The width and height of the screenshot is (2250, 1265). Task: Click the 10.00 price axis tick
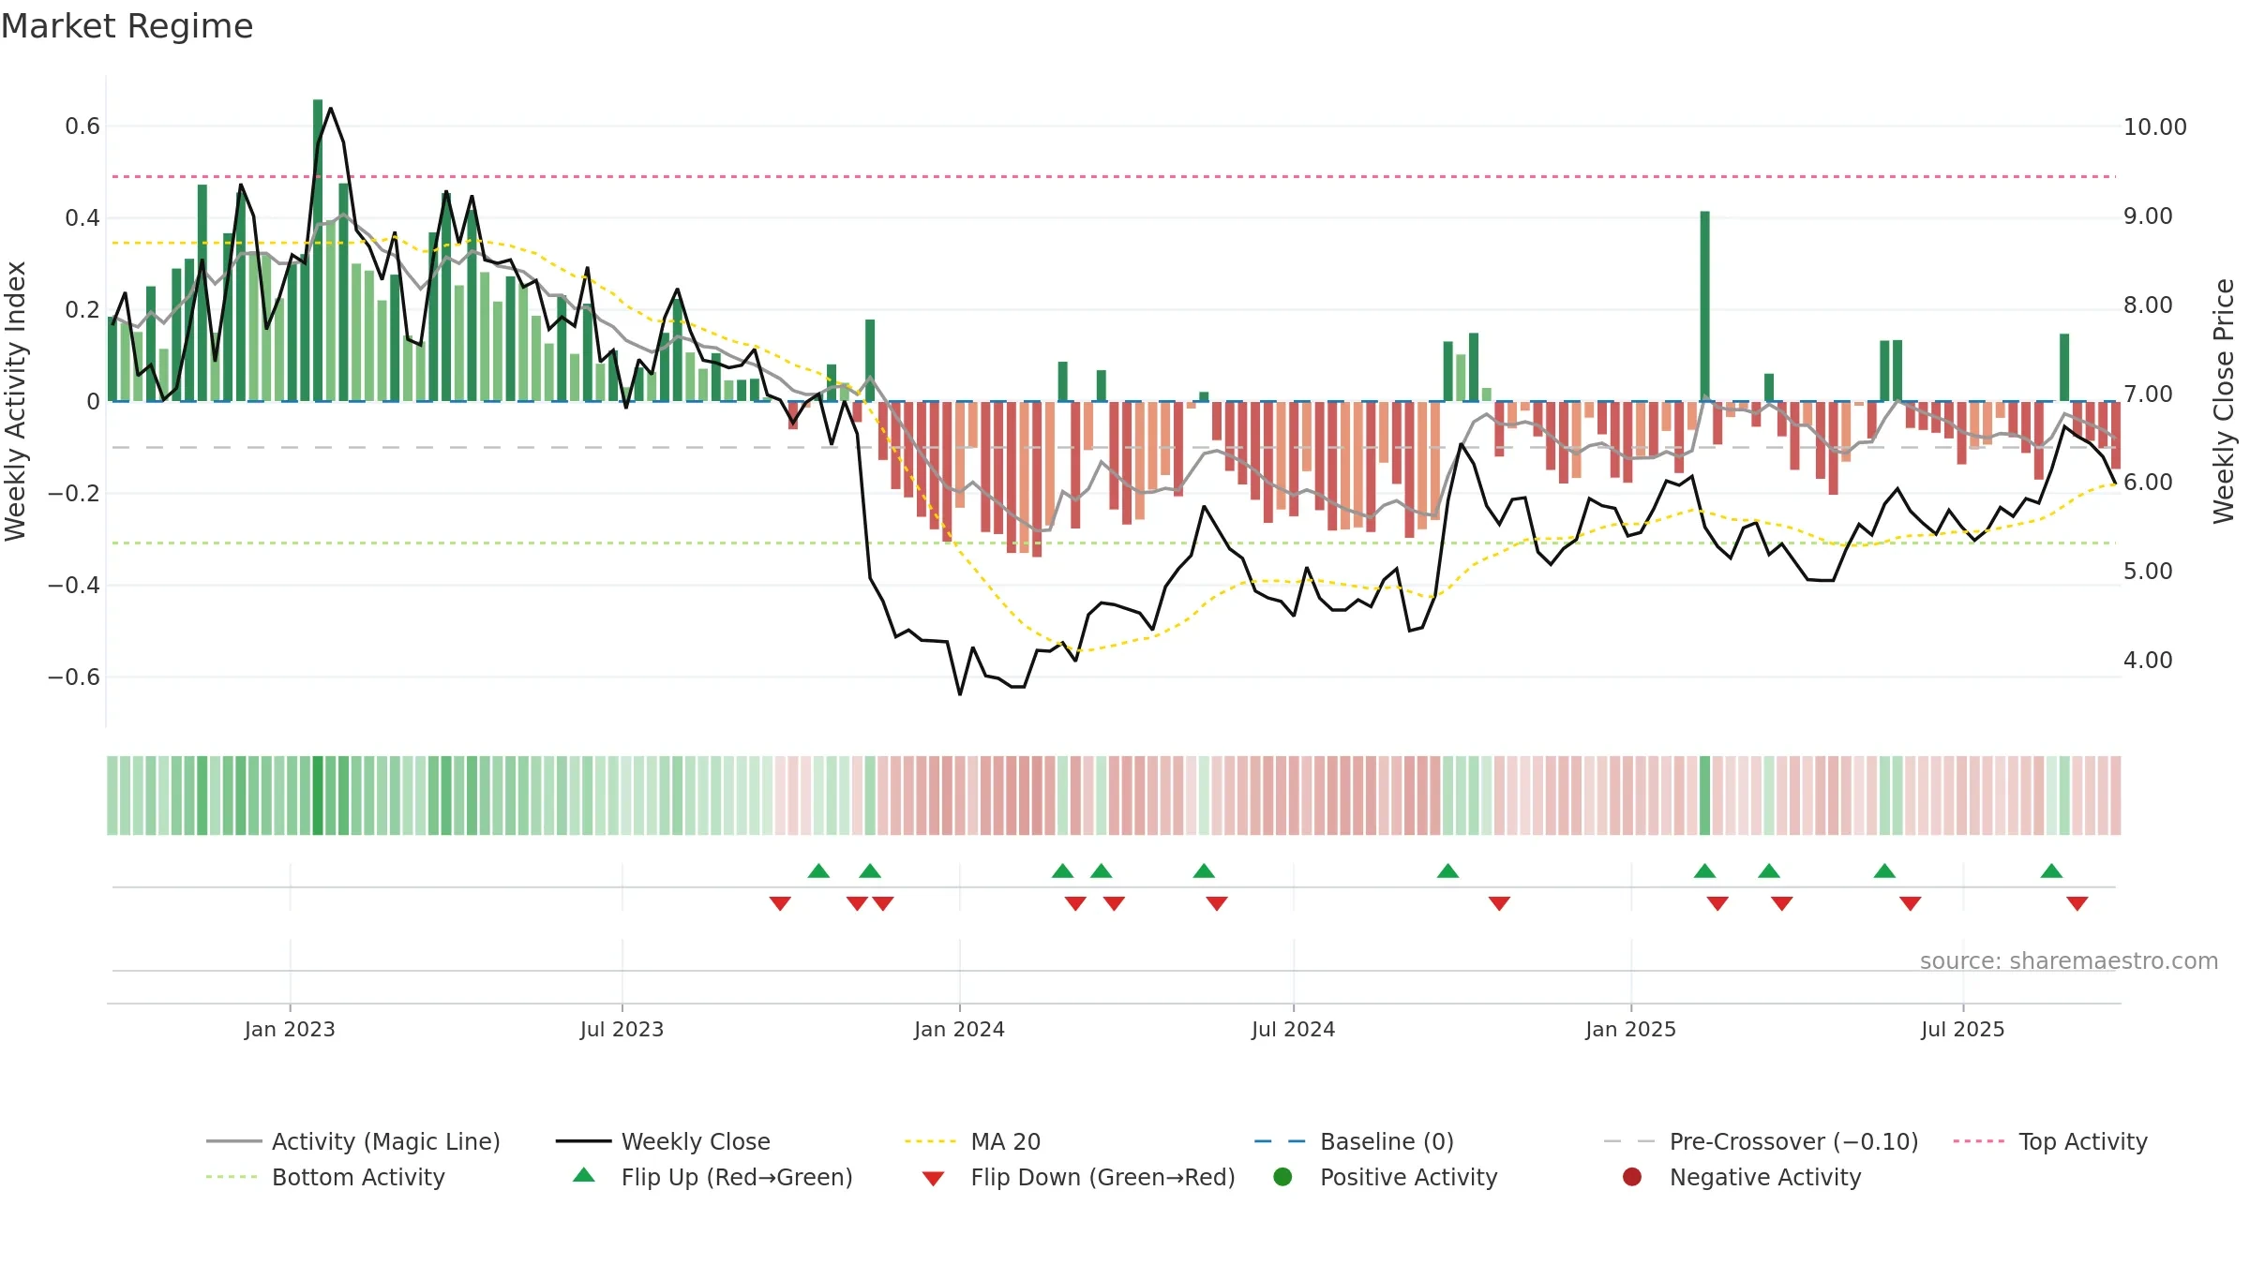[x=2154, y=127]
